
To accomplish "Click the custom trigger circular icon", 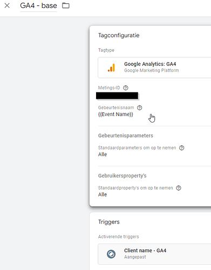I will (111, 254).
